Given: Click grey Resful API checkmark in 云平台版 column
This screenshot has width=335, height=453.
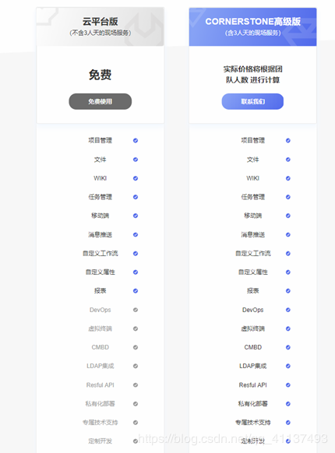Looking at the screenshot, I should [136, 385].
